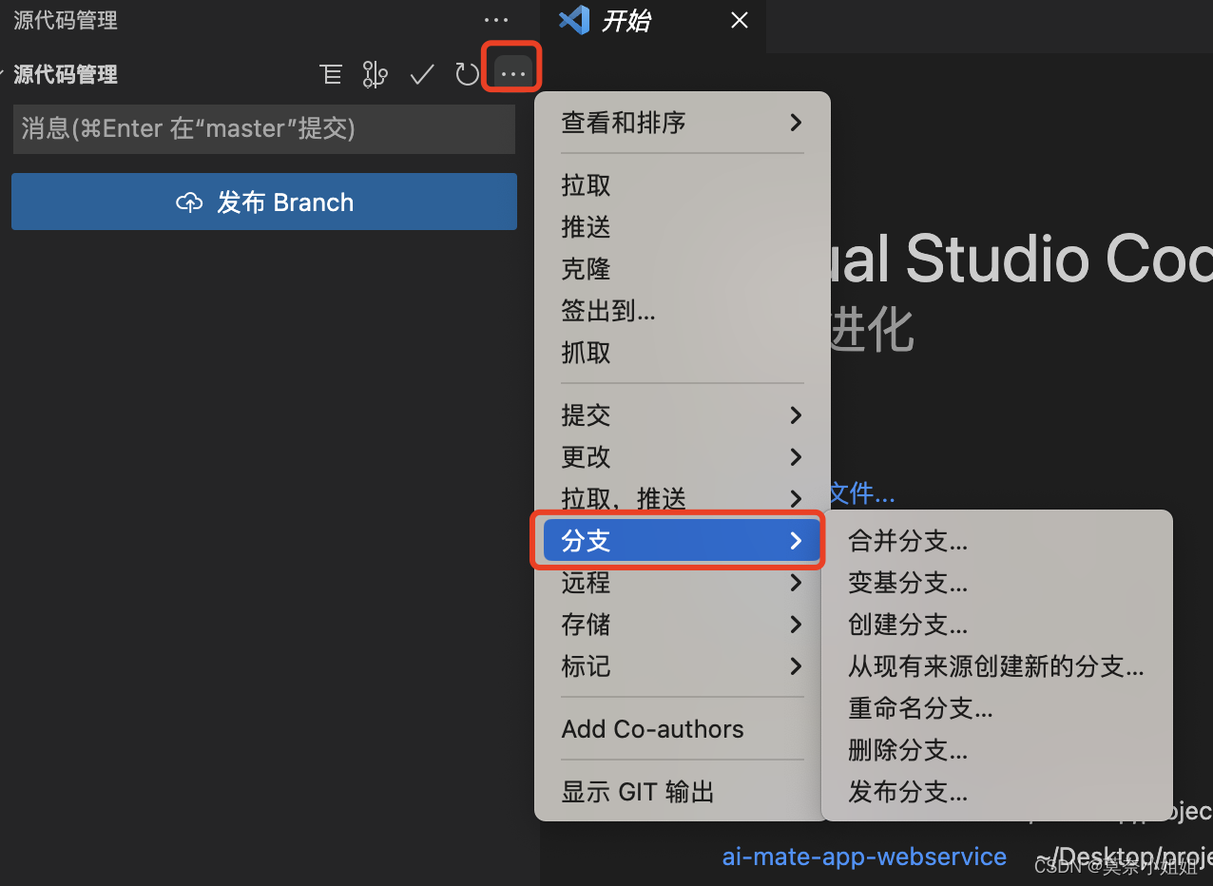1213x886 pixels.
Task: Open the highlighted more actions ellipsis button
Action: coord(513,73)
